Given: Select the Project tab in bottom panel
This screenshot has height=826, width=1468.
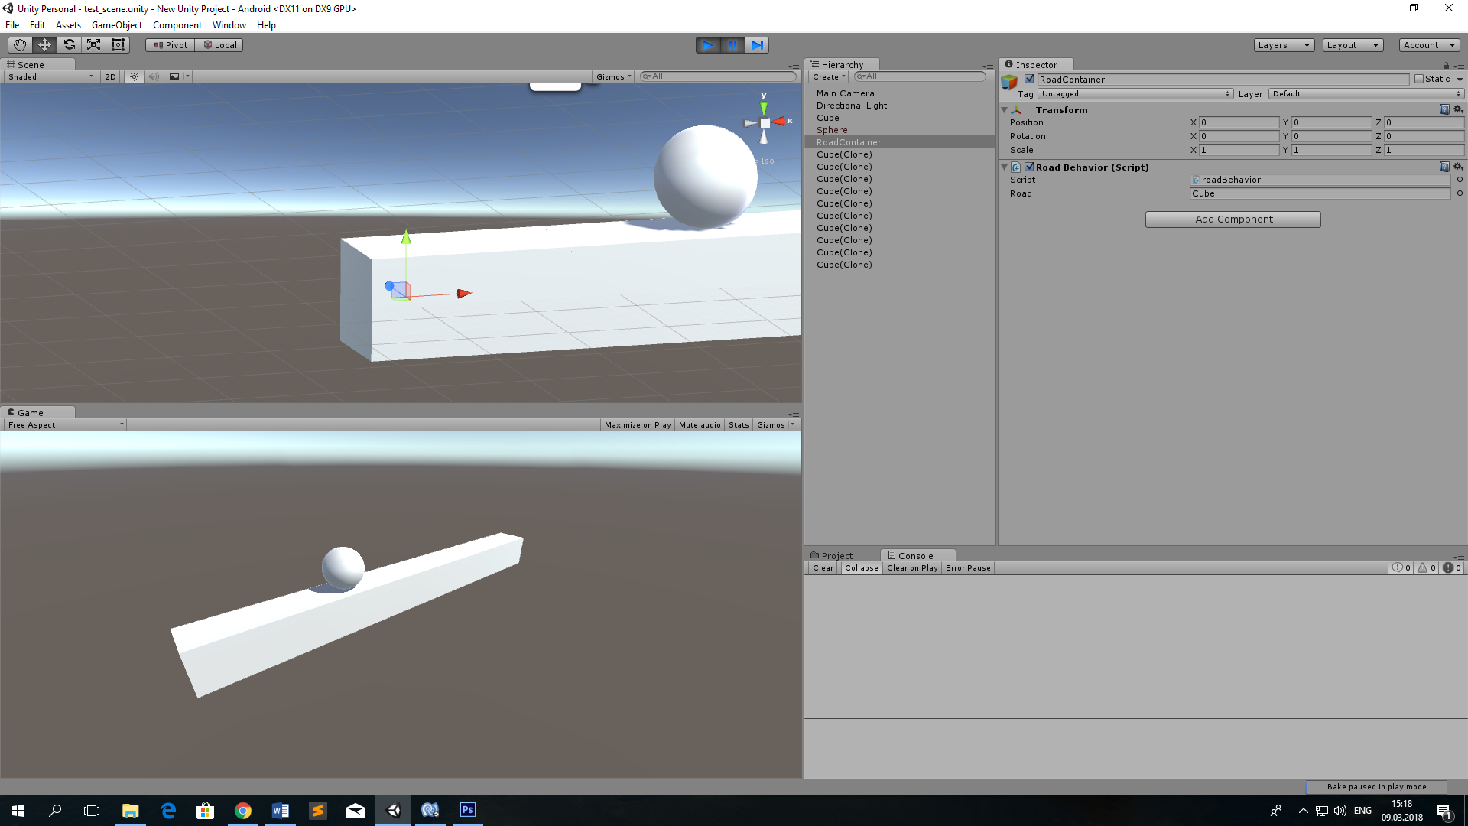Looking at the screenshot, I should [x=834, y=554].
